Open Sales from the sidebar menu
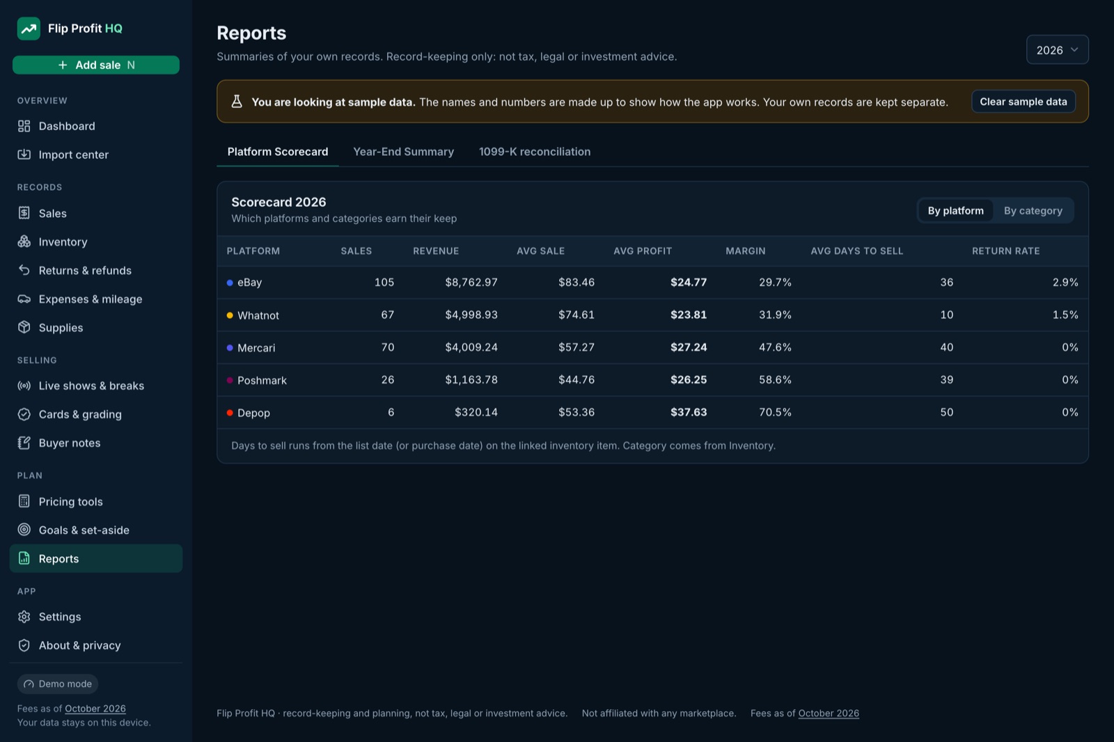 click(x=96, y=213)
